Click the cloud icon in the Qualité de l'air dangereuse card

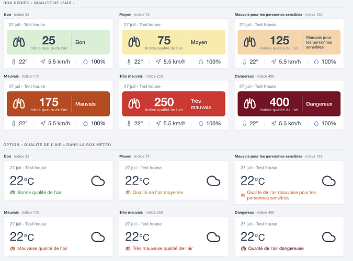(329, 237)
